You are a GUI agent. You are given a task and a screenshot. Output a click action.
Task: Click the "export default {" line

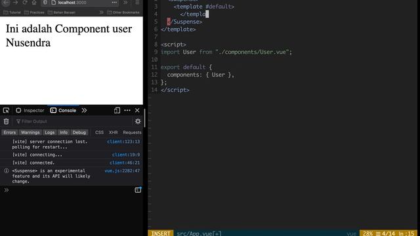tap(186, 67)
